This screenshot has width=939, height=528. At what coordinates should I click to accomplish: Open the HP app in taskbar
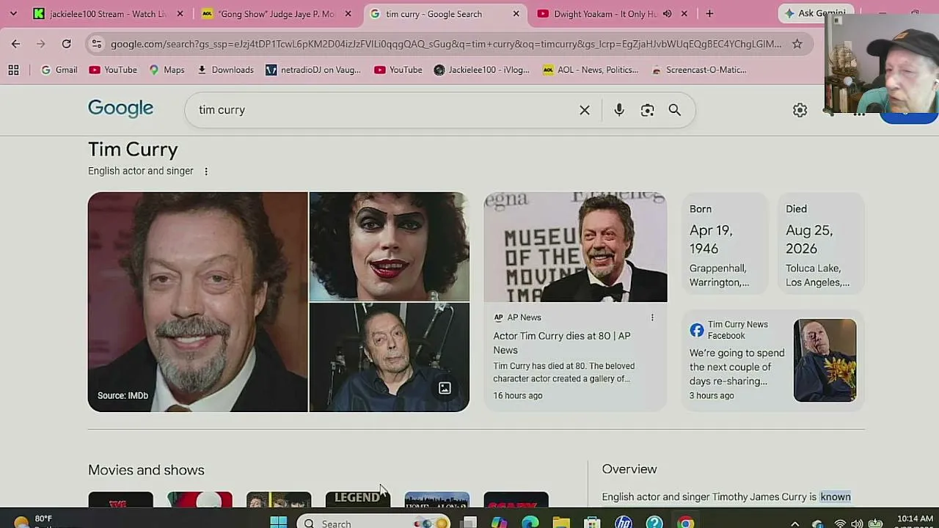coord(624,523)
